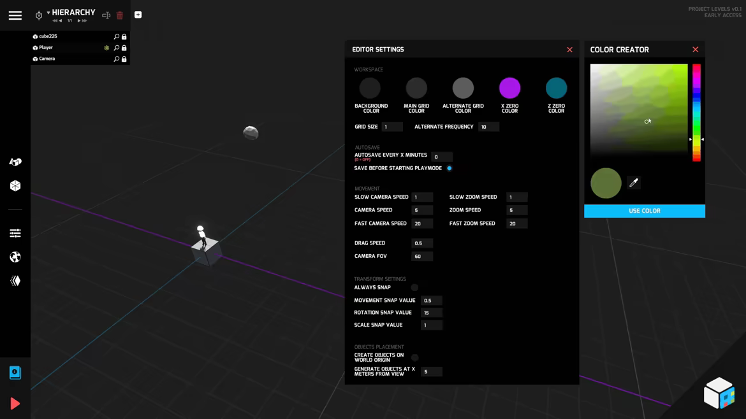Click the rename object icon in Hierarchy header
The image size is (746, 419).
(x=106, y=15)
